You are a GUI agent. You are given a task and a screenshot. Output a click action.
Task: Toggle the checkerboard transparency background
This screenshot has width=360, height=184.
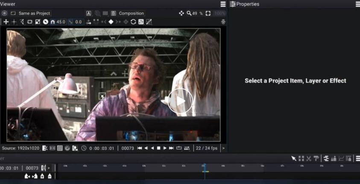tap(60, 148)
